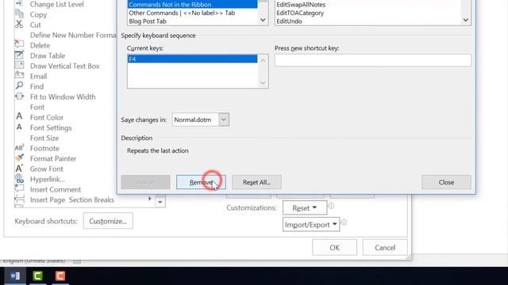Click the Find magnifier icon
This screenshot has height=285, width=508.
click(19, 86)
